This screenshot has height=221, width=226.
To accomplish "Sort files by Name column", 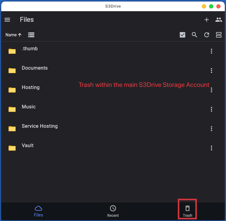I will coord(13,35).
